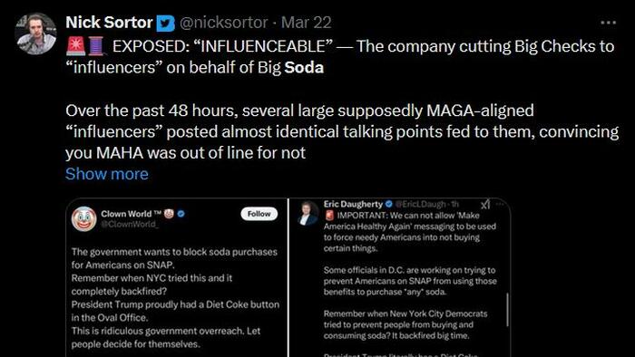Viewport: 635px width, 357px height.
Task: Open the three-dot more options menu
Action: 609,23
